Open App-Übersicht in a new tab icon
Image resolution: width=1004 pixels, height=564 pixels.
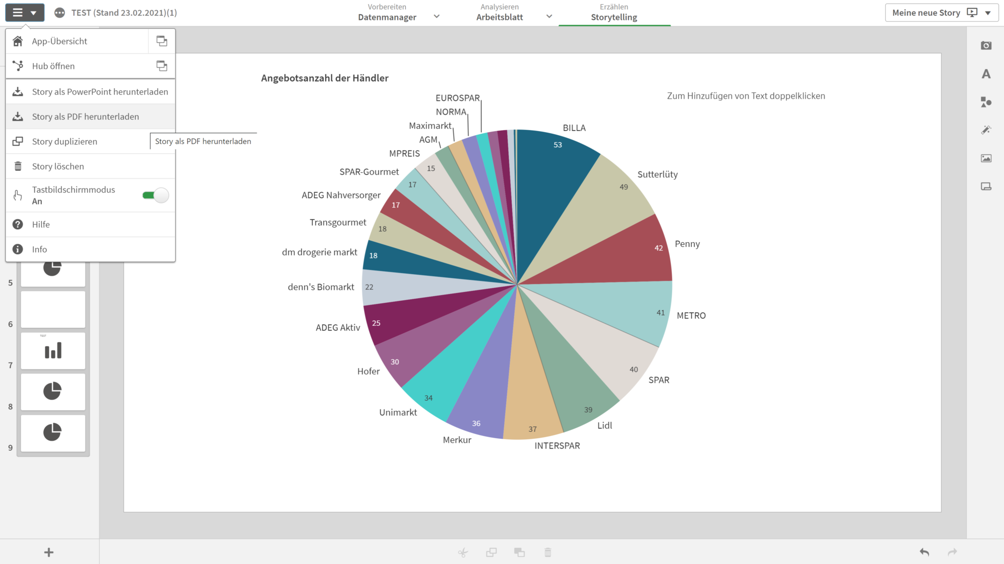(162, 41)
